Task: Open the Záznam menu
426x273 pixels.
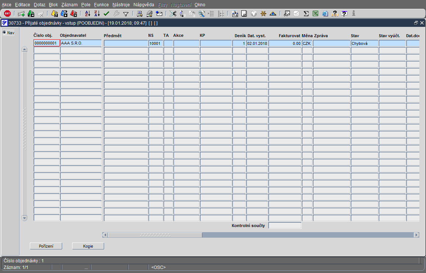Action: (x=70, y=5)
